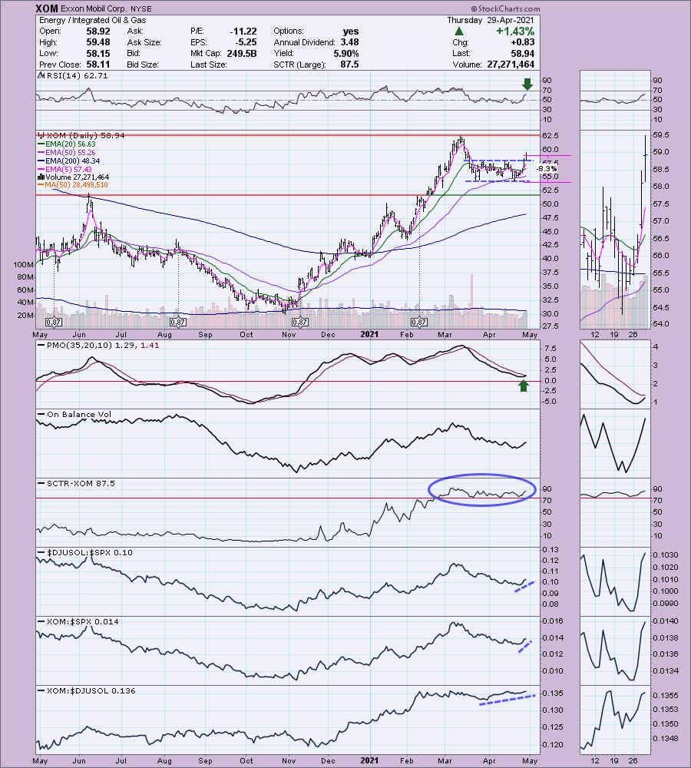The height and width of the screenshot is (768, 691).
Task: Click the zoomed XOM:$DJUSOL thumbnail panel
Action: click(x=615, y=720)
